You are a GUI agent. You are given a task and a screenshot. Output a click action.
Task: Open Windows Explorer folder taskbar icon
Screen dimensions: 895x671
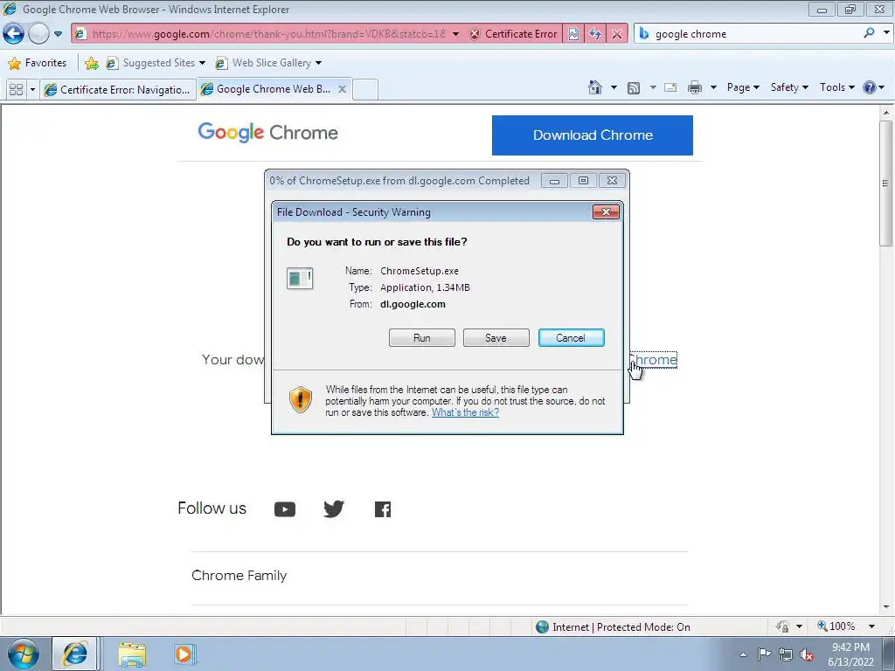133,654
